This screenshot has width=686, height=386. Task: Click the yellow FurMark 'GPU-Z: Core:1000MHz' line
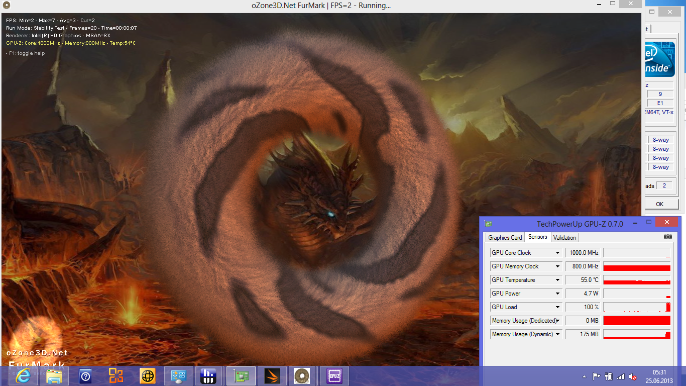point(71,43)
